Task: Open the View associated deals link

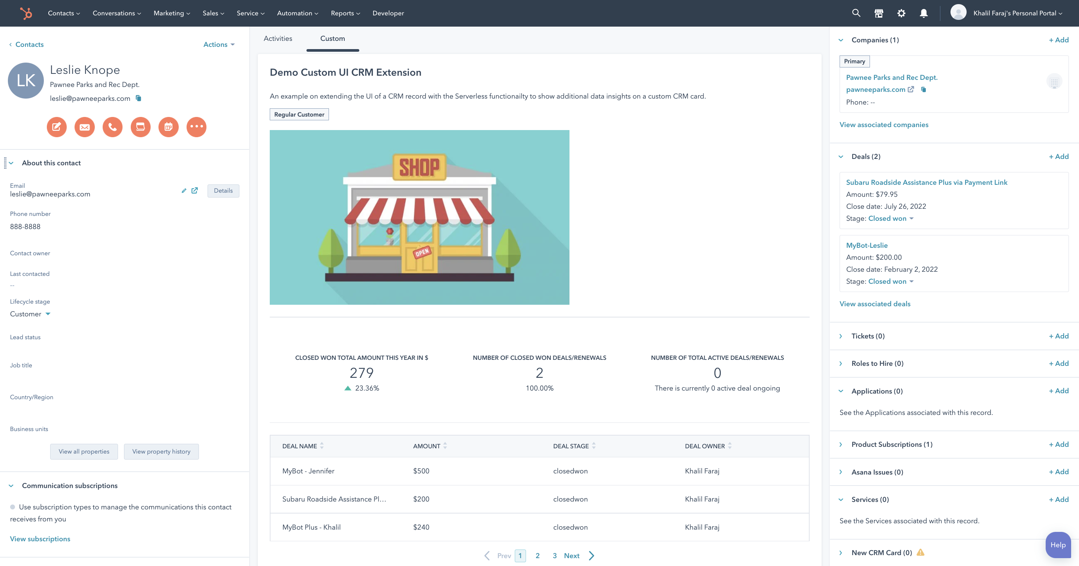Action: coord(874,303)
